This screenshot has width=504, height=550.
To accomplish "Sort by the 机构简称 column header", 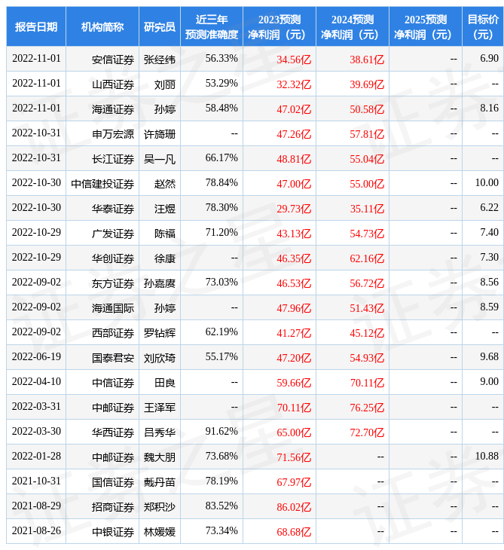I will [x=102, y=26].
